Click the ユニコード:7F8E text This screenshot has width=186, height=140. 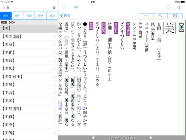146,37
